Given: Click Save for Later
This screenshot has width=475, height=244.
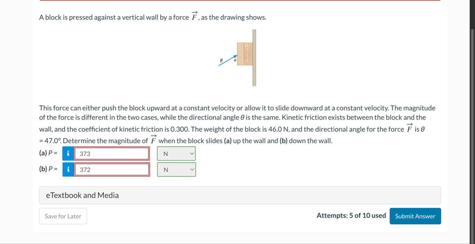Looking at the screenshot, I should click(63, 216).
